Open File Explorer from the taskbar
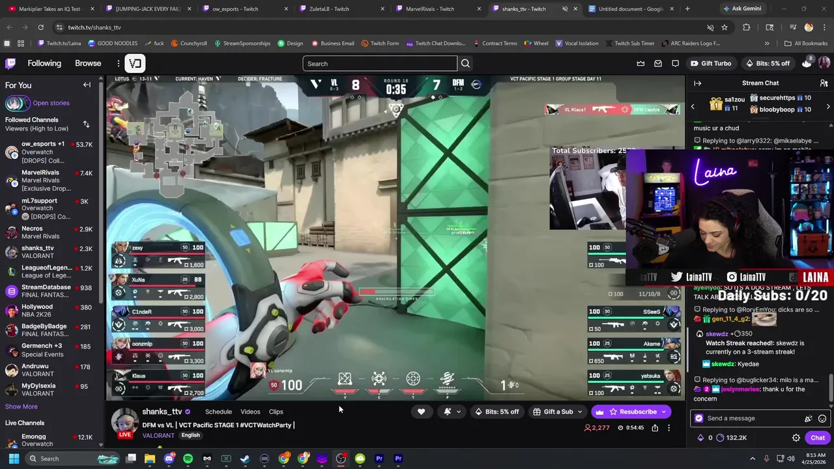The width and height of the screenshot is (834, 469). point(150,459)
